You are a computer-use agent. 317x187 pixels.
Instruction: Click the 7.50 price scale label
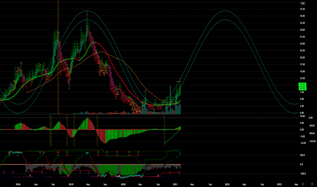click(x=302, y=92)
